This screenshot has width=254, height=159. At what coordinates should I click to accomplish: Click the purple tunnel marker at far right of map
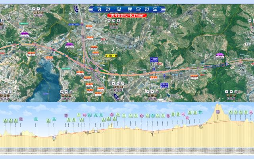(x=219, y=56)
